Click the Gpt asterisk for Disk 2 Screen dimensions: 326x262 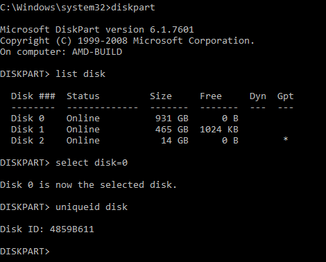(286, 139)
